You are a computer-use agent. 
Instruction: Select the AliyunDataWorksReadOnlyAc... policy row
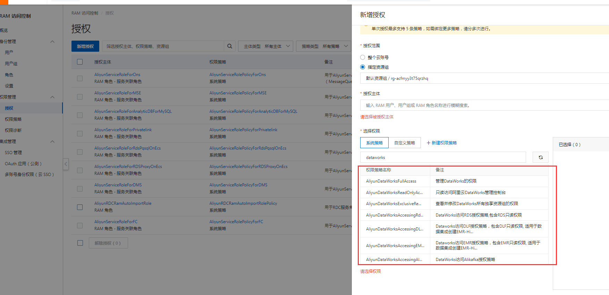tap(454, 193)
